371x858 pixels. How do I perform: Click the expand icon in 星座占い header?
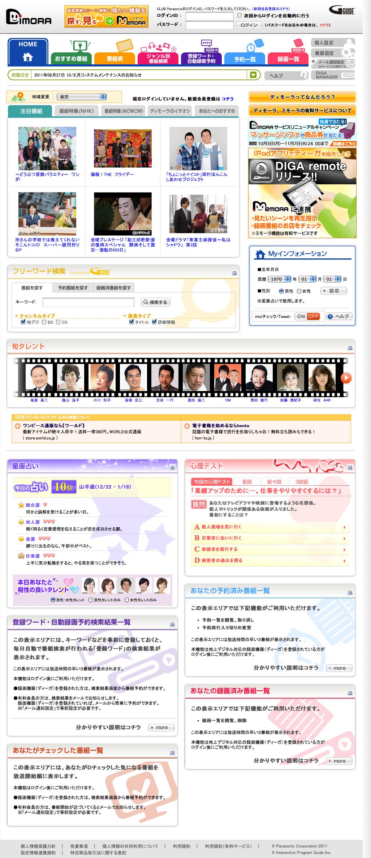(172, 467)
